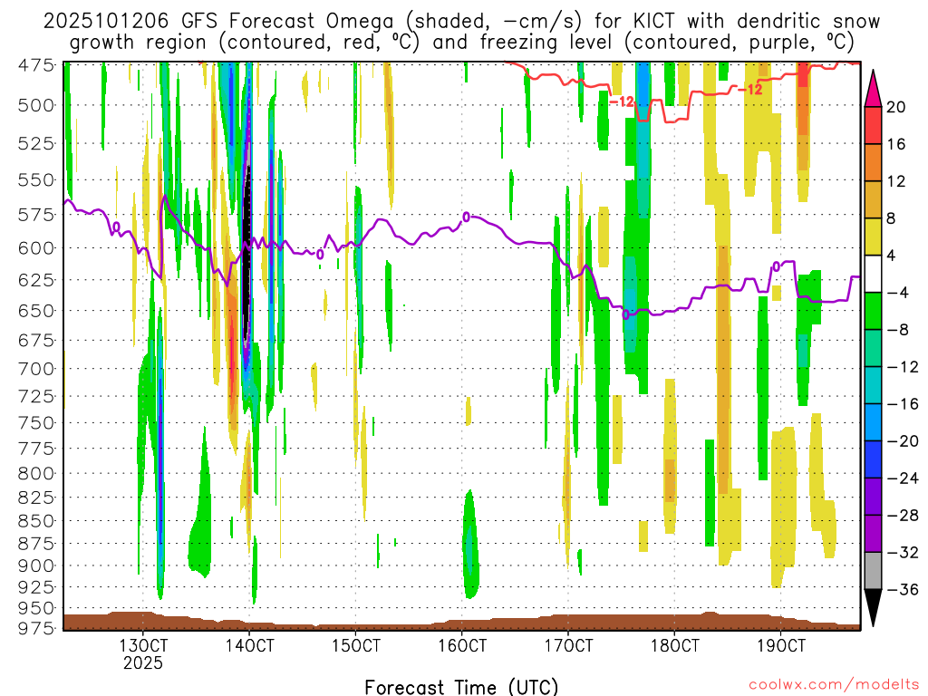
Task: Click the white -4 to 4 colorbar swatch
Action: (x=873, y=274)
